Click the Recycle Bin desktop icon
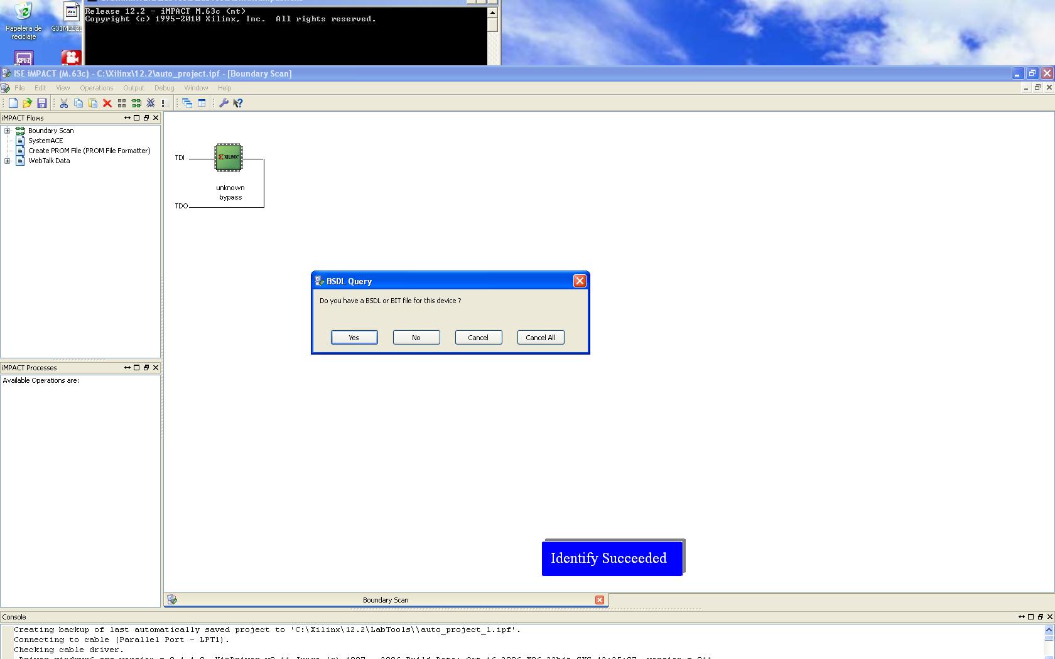Image resolution: width=1055 pixels, height=659 pixels. pyautogui.click(x=23, y=11)
